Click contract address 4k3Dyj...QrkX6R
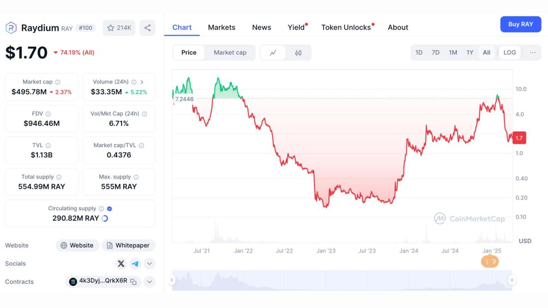This screenshot has height=308, width=548. tap(103, 281)
